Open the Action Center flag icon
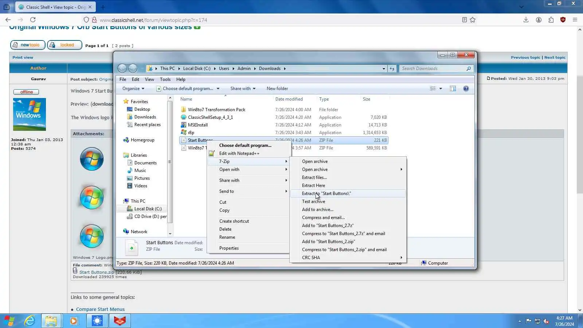 (x=528, y=321)
